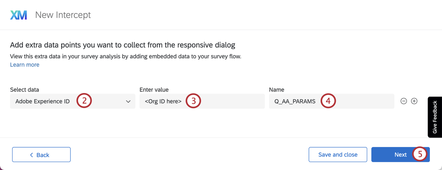Click the Enter value field containing Org ID
Screen dimensions: 442x170
coord(202,101)
